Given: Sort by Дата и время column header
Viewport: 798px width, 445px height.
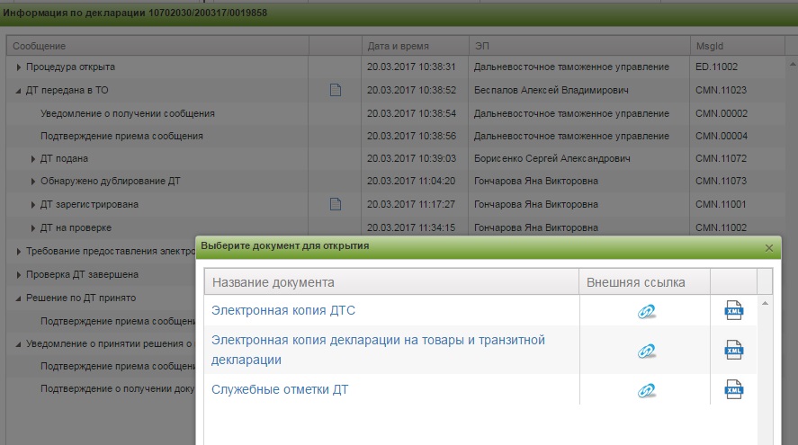Looking at the screenshot, I should click(399, 46).
